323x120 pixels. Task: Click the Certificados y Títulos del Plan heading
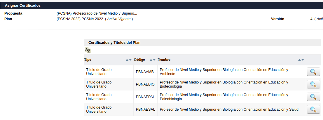pos(114,43)
